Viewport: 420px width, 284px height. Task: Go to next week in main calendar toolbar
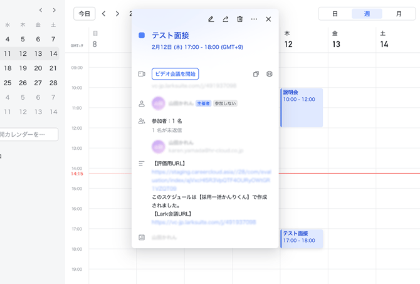click(117, 14)
